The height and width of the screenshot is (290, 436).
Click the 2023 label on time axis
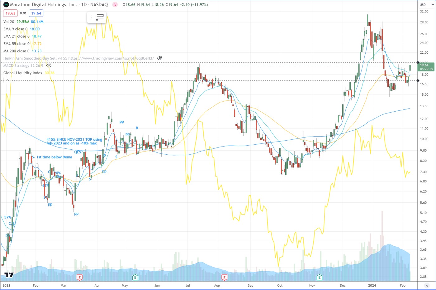point(6,285)
